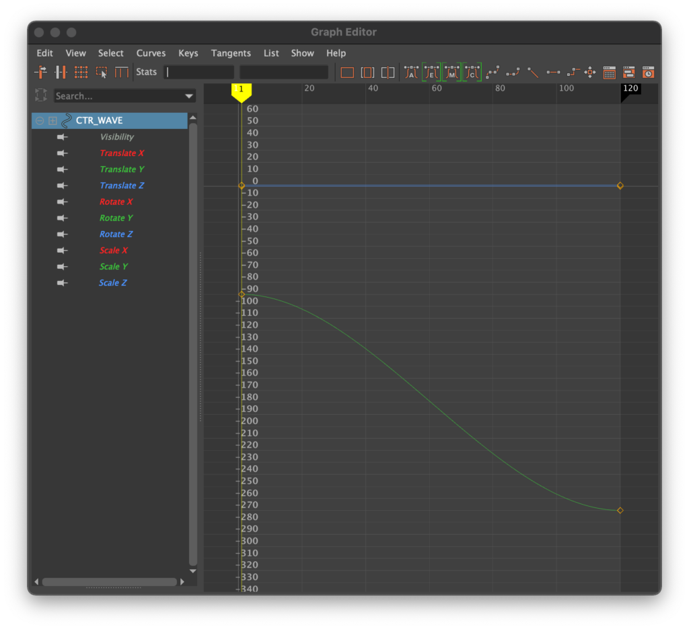The image size is (689, 629).
Task: Open the Curves menu
Action: 151,53
